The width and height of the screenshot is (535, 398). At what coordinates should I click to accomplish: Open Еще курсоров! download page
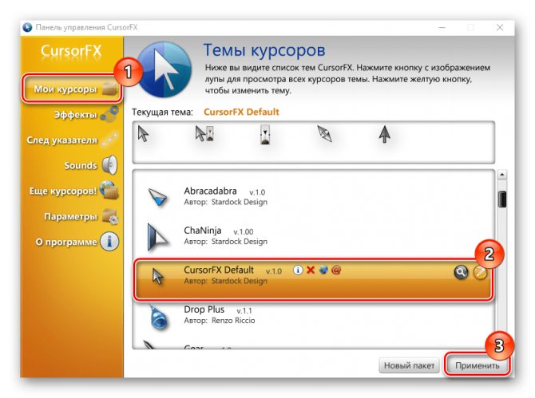[63, 191]
